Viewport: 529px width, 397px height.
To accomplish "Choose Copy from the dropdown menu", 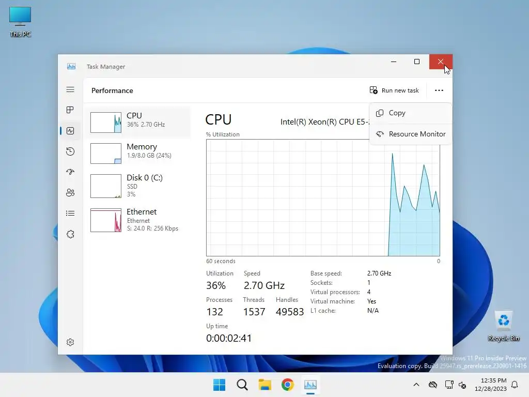I will 411,113.
